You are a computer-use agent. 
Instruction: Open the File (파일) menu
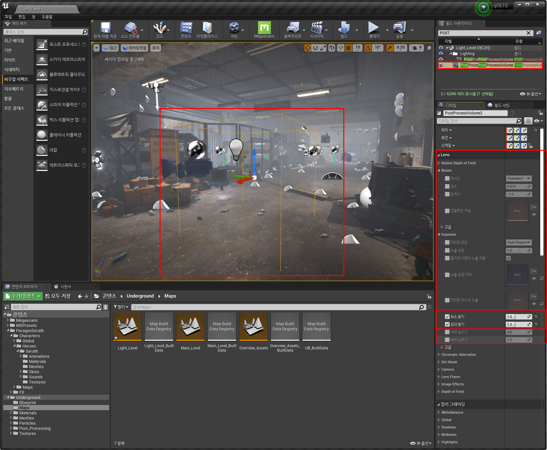coord(8,17)
